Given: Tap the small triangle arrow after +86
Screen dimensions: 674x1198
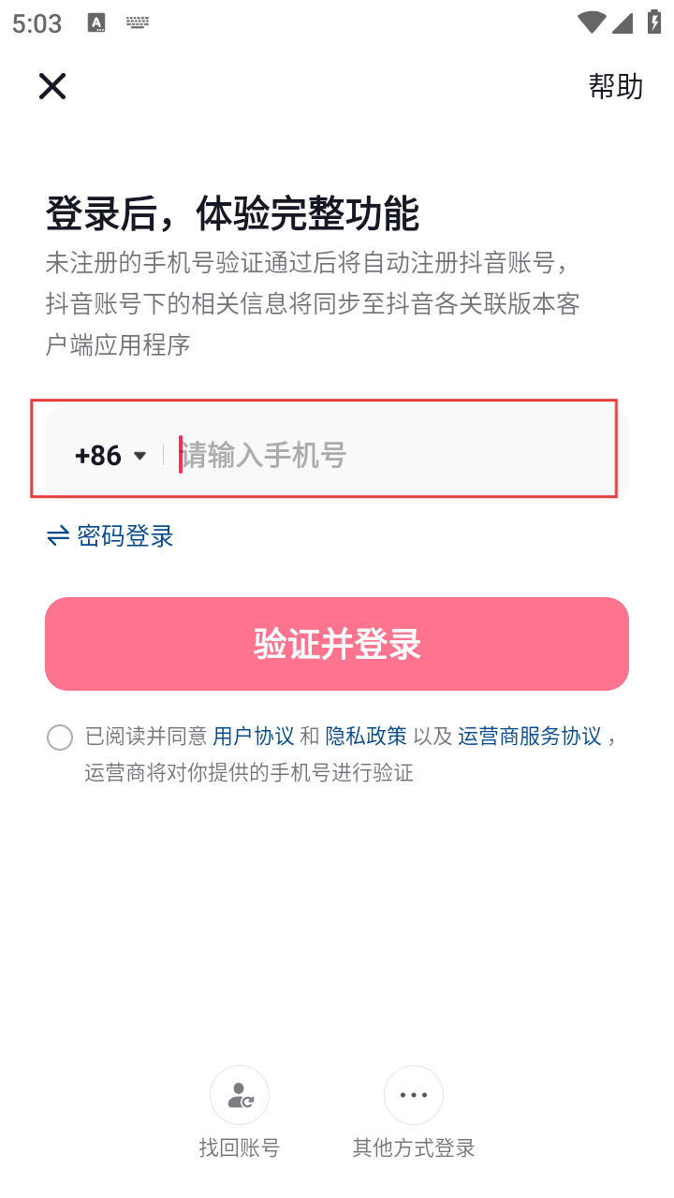Looking at the screenshot, I should [x=140, y=456].
